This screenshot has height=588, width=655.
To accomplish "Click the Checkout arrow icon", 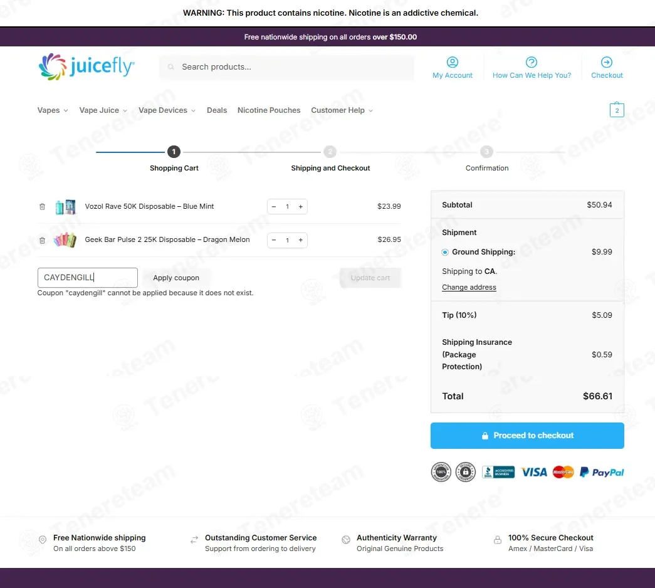I will [x=607, y=62].
